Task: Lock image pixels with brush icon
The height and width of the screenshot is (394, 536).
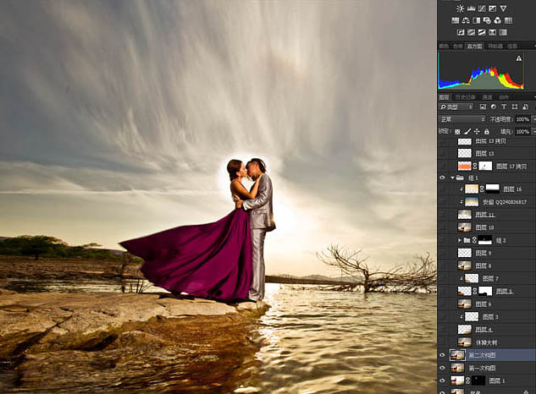Action: click(467, 131)
